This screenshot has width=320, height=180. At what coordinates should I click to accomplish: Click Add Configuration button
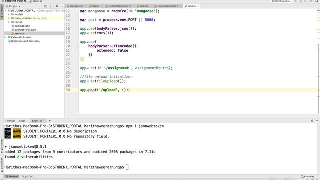click(x=281, y=1)
